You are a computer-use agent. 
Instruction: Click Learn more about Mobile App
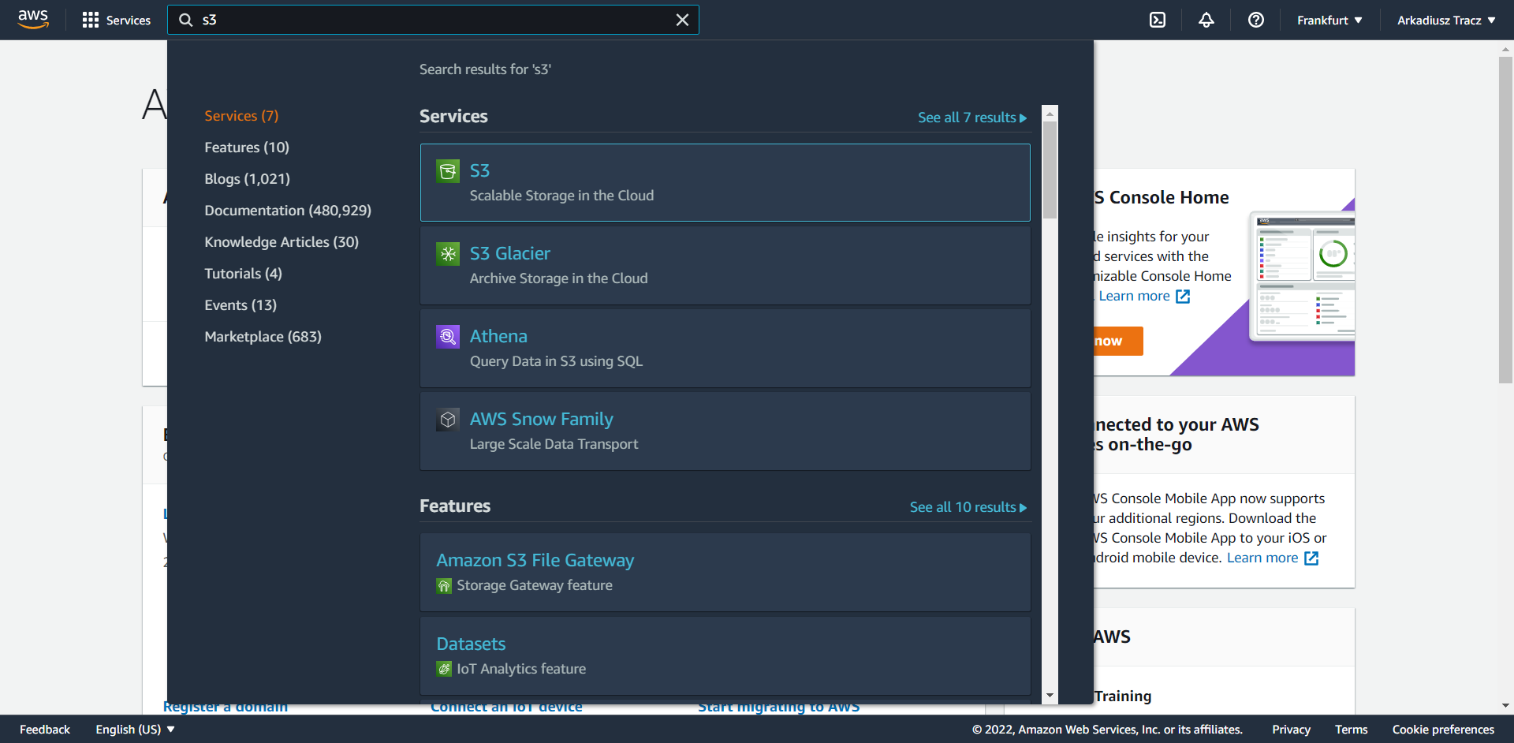pos(1262,558)
